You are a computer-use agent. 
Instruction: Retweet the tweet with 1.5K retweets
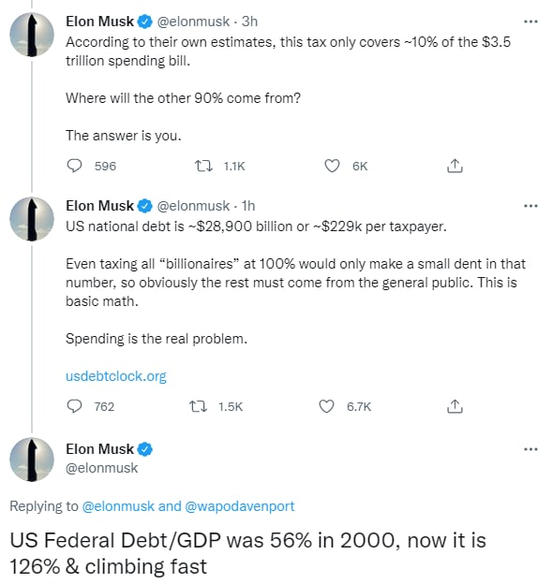click(x=198, y=406)
